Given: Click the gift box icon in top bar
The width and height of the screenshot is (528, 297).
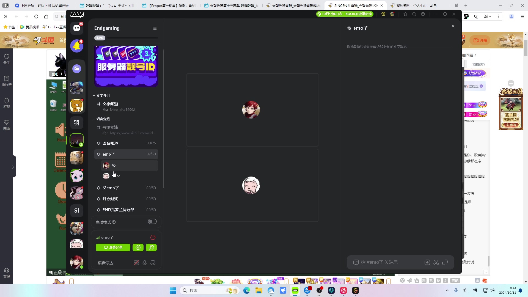Looking at the screenshot, I should click(383, 14).
